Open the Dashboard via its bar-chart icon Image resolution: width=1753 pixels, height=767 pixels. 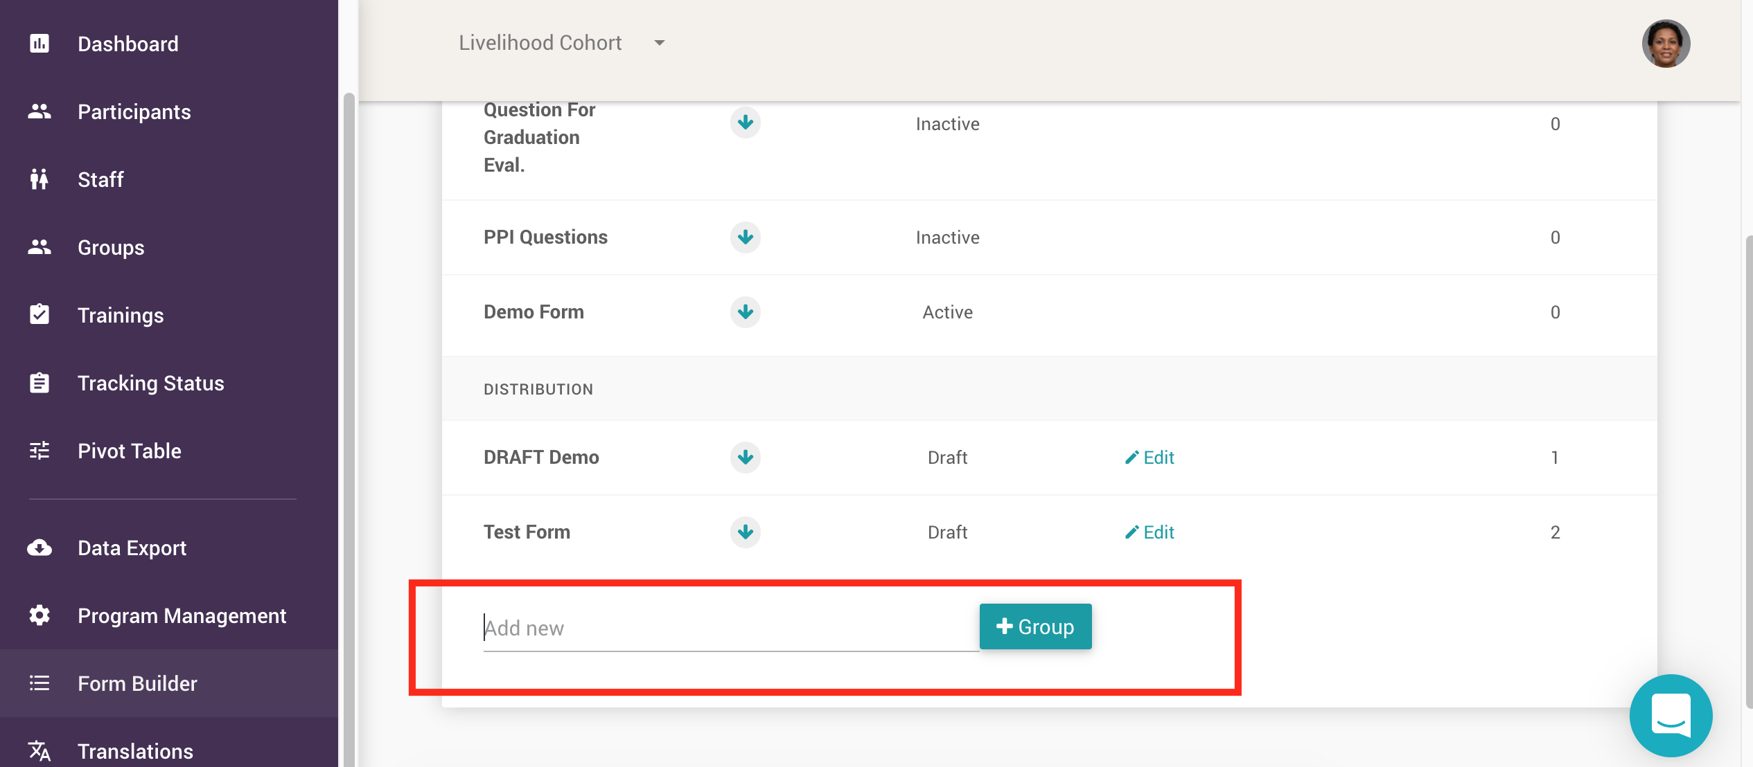click(39, 43)
